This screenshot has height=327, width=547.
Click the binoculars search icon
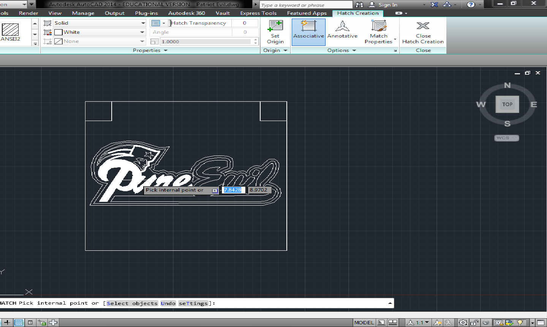359,5
